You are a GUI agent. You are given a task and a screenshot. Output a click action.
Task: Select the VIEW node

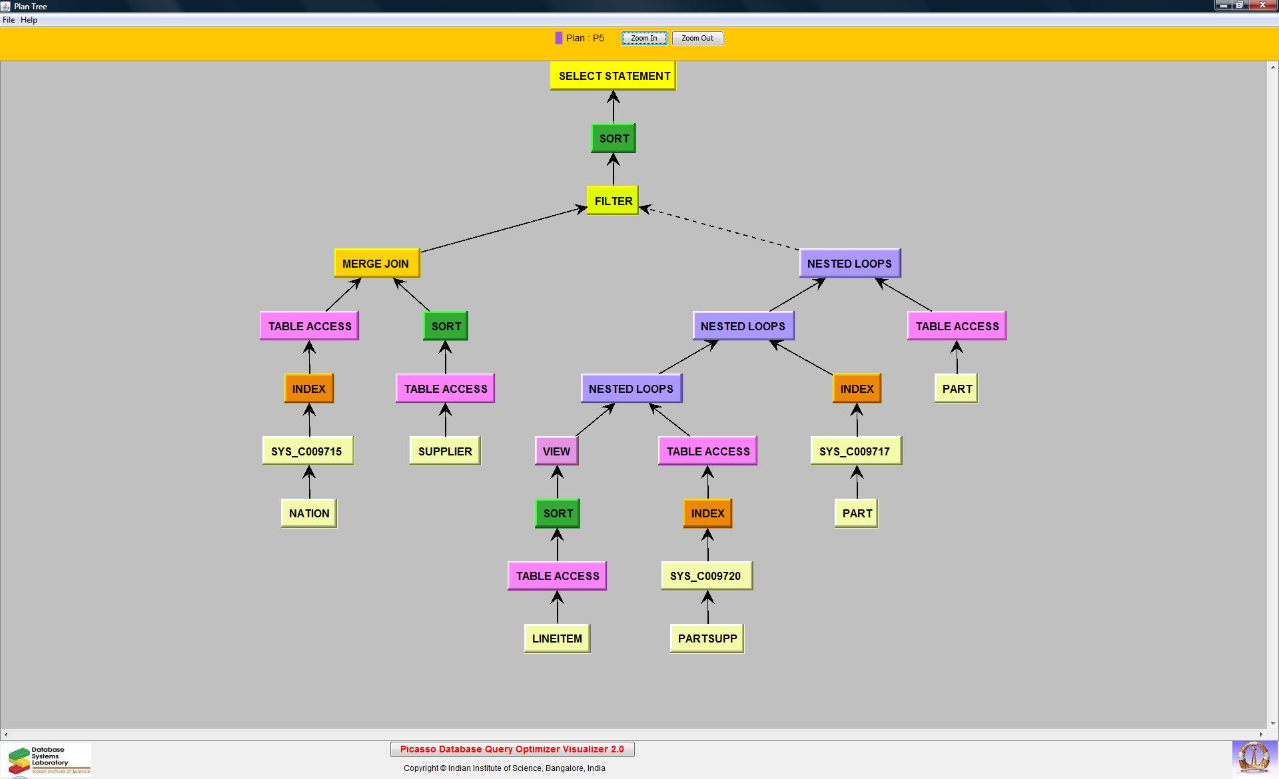tap(556, 451)
